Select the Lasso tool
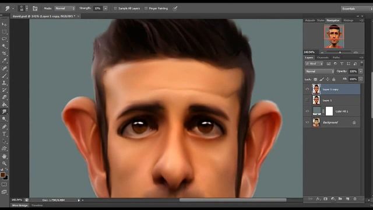Screen dimensions: 373x210 coord(4,39)
